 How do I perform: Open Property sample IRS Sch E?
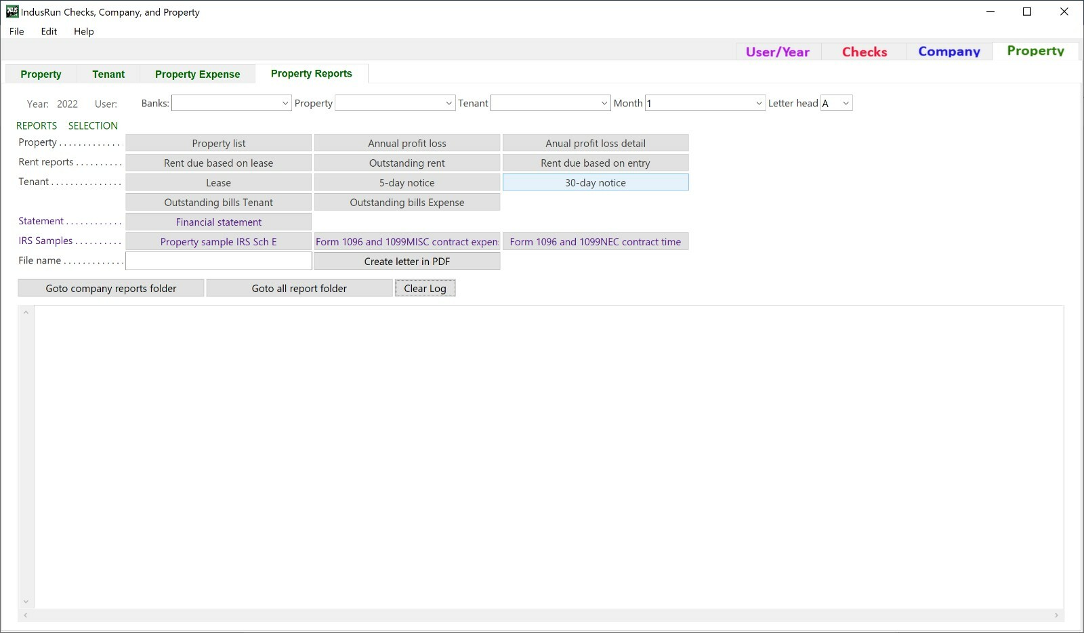pyautogui.click(x=219, y=241)
